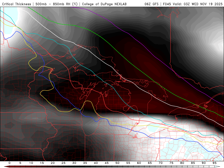Choose the "75" label on the legend
Viewport: 224px width, 168px height.
coord(171,163)
